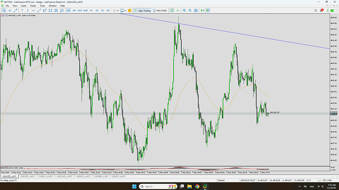The height and width of the screenshot is (190, 339).
Task: Switch to EURJPY_o,M15 chart tab
Action: click(x=46, y=176)
